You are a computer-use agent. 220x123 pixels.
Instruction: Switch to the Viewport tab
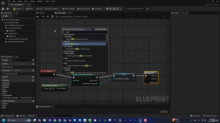pos(41,13)
